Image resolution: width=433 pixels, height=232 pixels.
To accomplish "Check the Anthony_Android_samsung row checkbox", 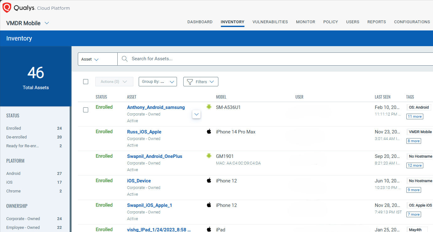I will coord(86,110).
